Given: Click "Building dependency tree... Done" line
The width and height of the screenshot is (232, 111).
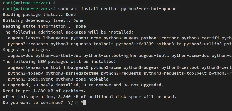Looking at the screenshot, I should (x=43, y=20).
